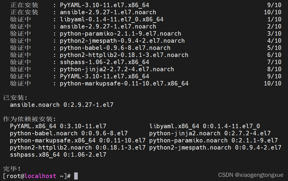Click "python2-httplib2-0.18.1-3.el7.noarch" verification row
288x181 pixels.
pos(124,55)
